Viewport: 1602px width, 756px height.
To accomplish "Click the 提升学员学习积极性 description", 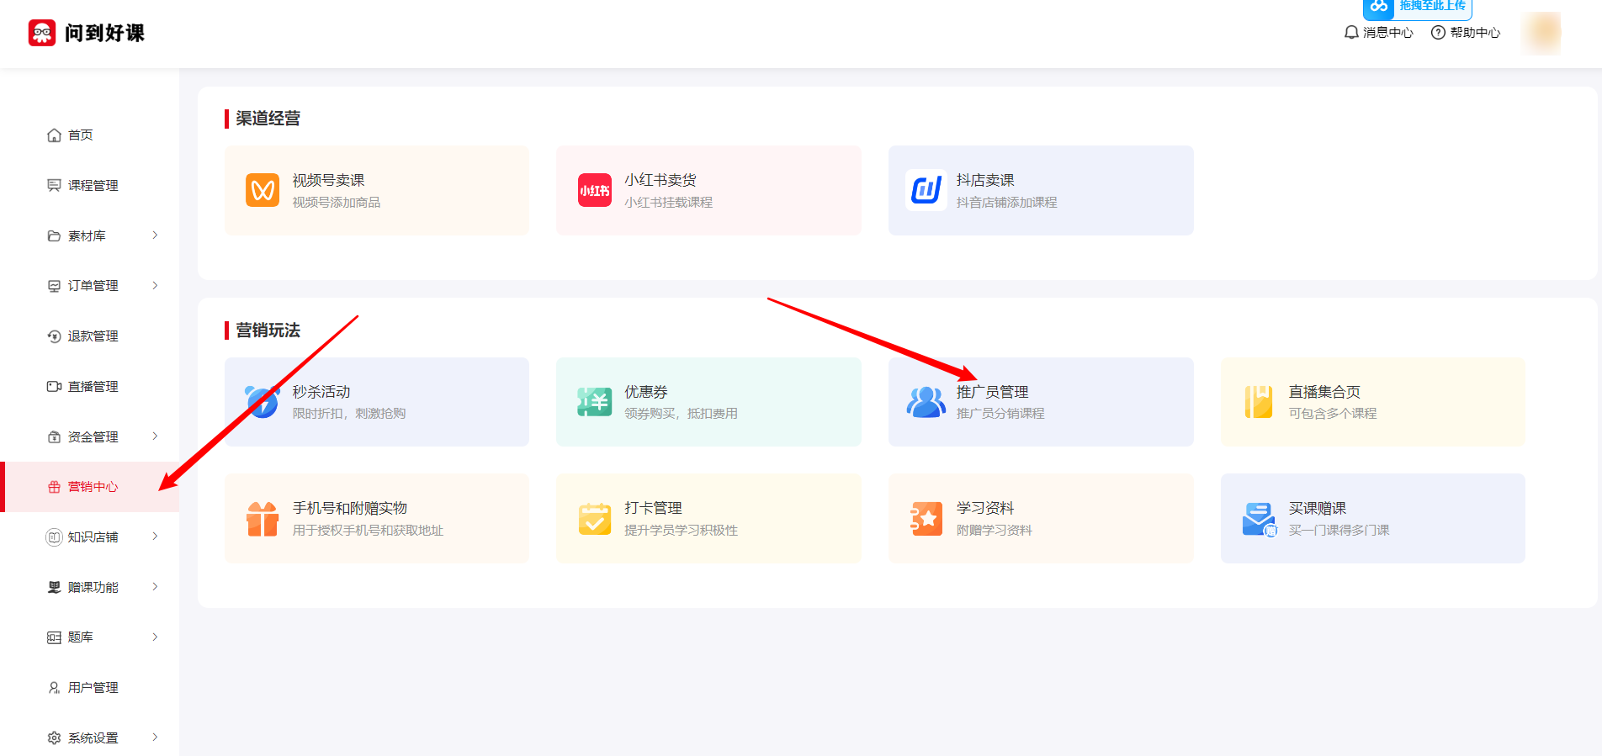I will pos(681,531).
